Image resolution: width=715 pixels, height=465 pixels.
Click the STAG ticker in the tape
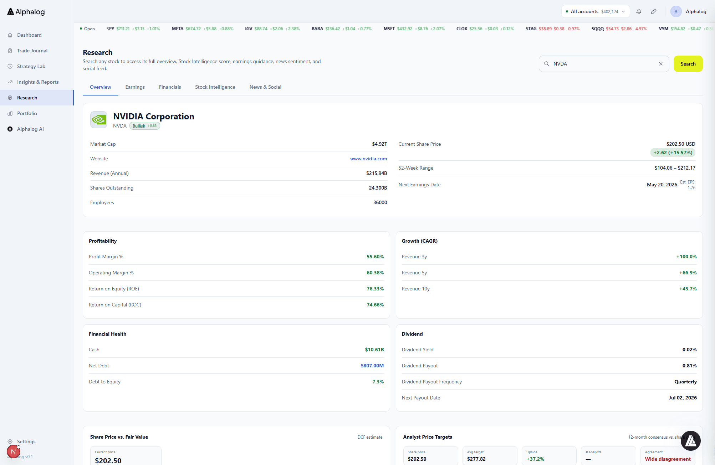(552, 29)
